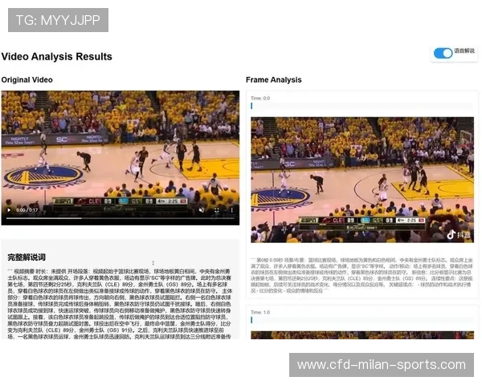Play the original video
This screenshot has width=482, height=385.
point(9,210)
